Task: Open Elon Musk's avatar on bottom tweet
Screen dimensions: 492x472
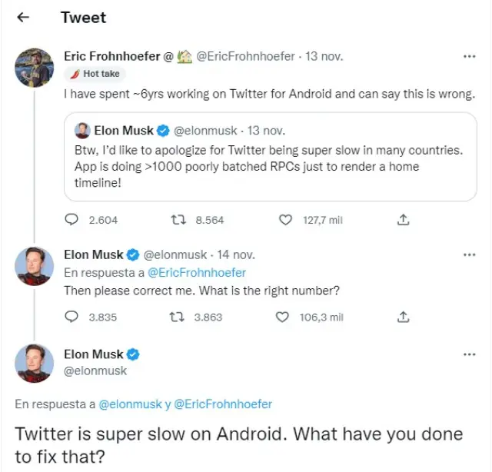Action: (x=35, y=364)
